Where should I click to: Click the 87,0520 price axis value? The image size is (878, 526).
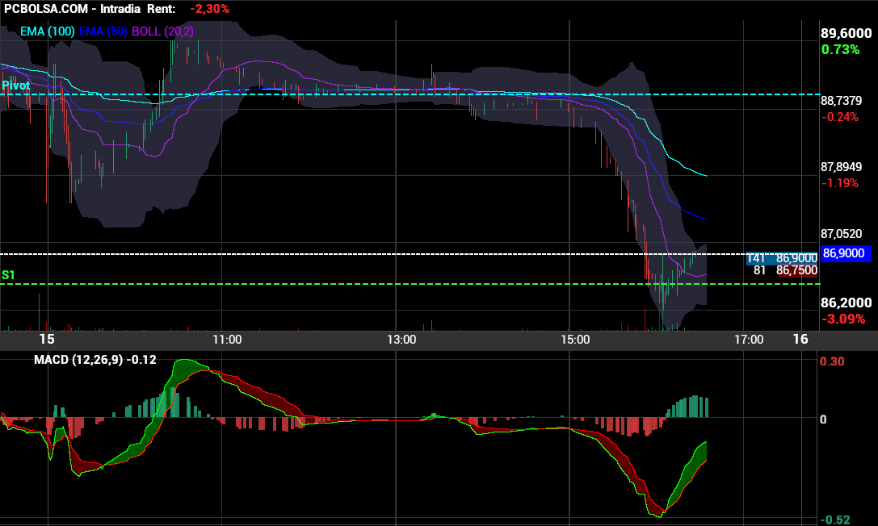click(841, 234)
